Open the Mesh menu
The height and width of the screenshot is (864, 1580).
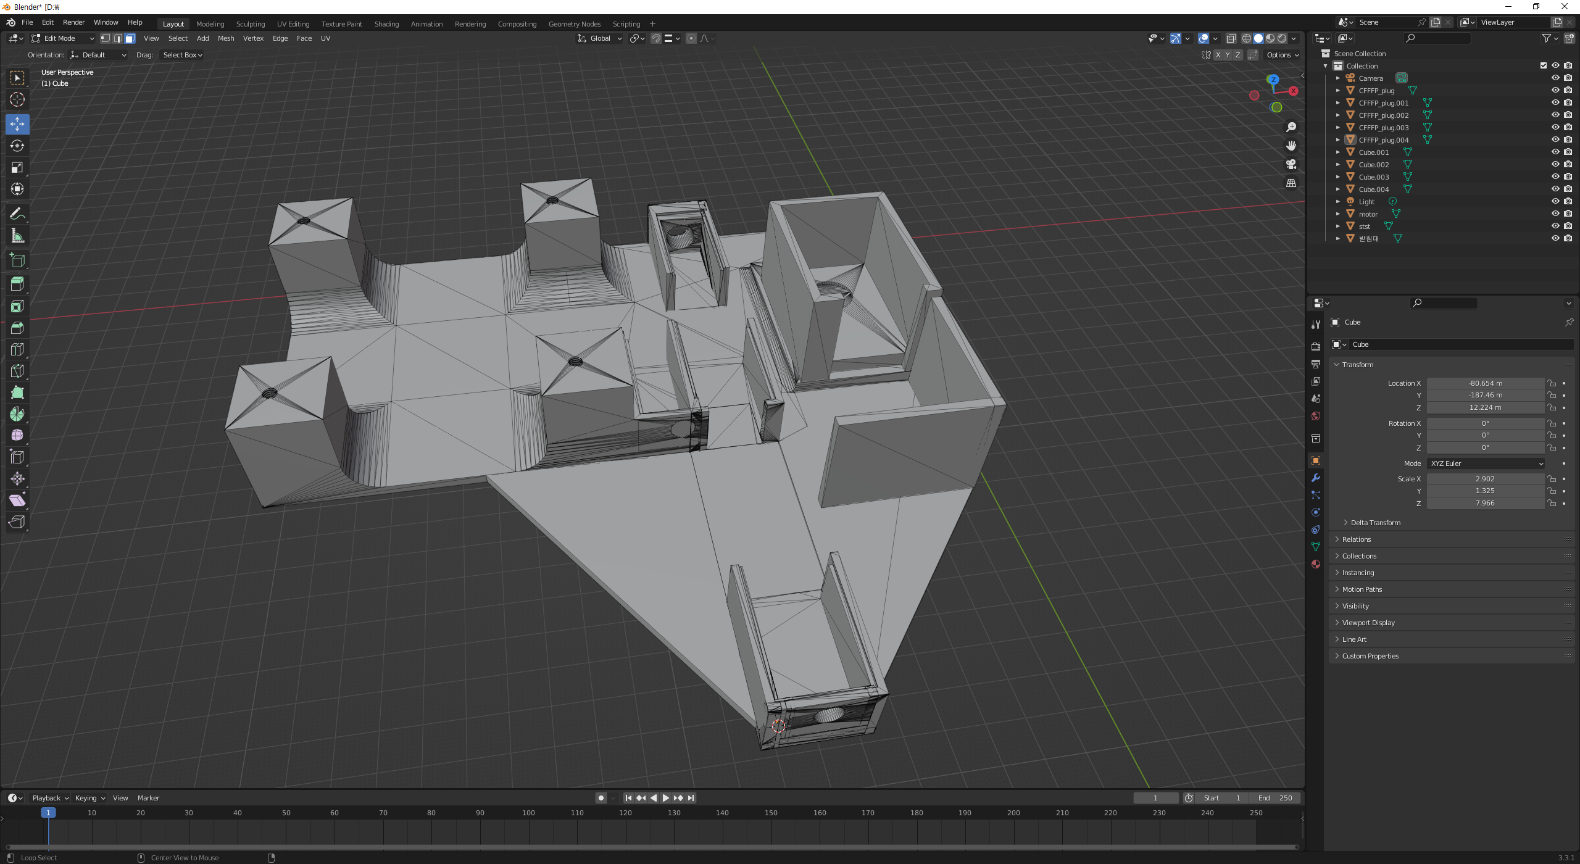coord(226,38)
